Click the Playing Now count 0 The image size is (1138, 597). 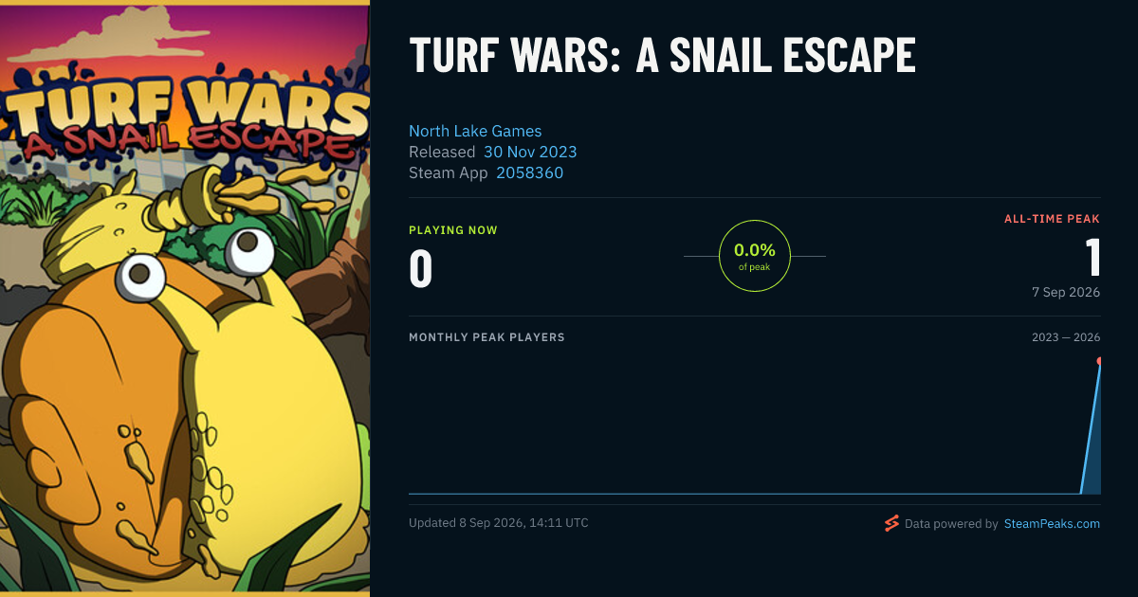point(420,268)
